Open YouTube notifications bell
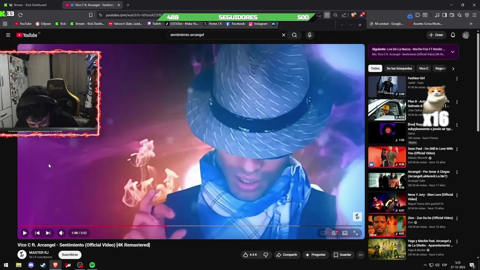The image size is (480, 270). (453, 35)
